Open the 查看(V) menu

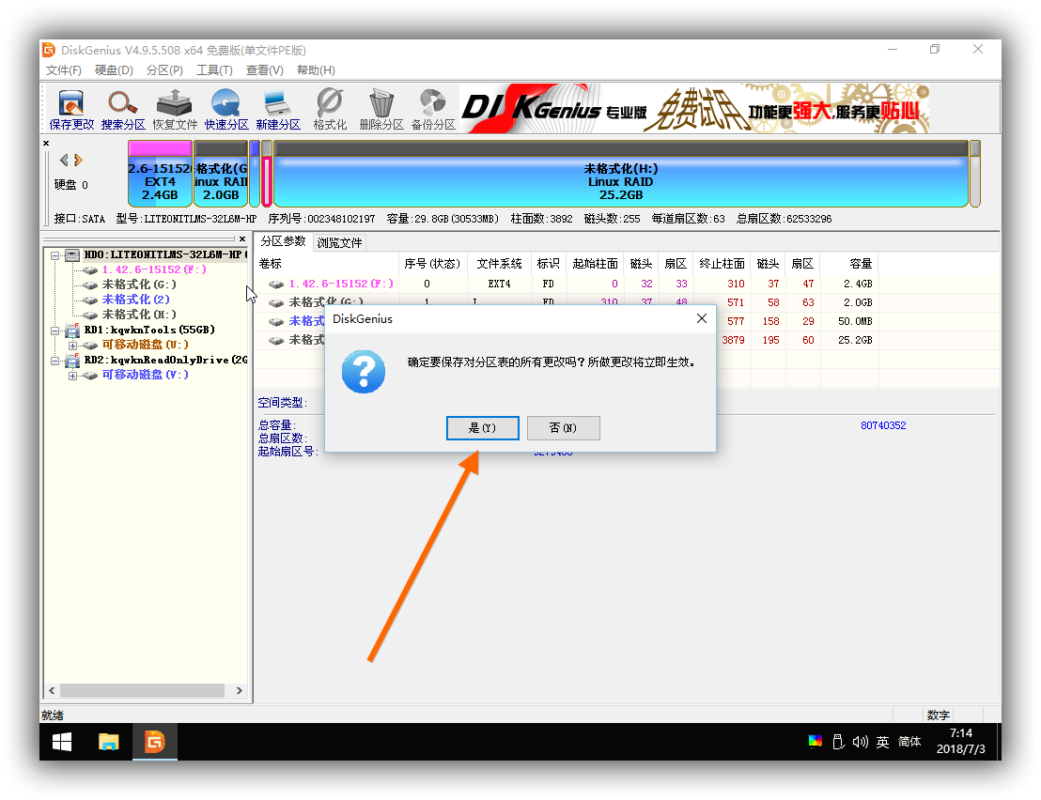point(264,70)
